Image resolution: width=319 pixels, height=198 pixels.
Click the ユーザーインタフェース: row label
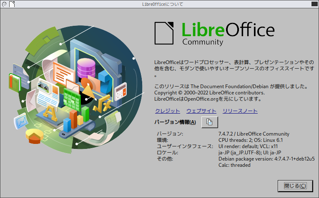point(185,146)
